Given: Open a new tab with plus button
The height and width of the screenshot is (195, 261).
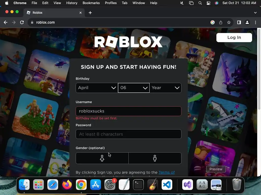Looking at the screenshot, I should (x=90, y=13).
